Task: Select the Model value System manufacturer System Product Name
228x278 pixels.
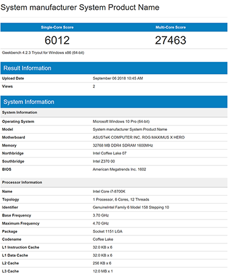Action: [x=130, y=130]
